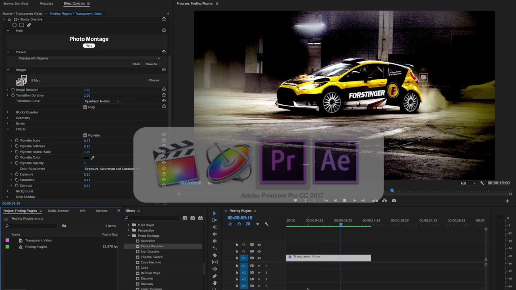Pick Vignette Color with the eyedropper
Screen dimensions: 516x290
point(92,157)
